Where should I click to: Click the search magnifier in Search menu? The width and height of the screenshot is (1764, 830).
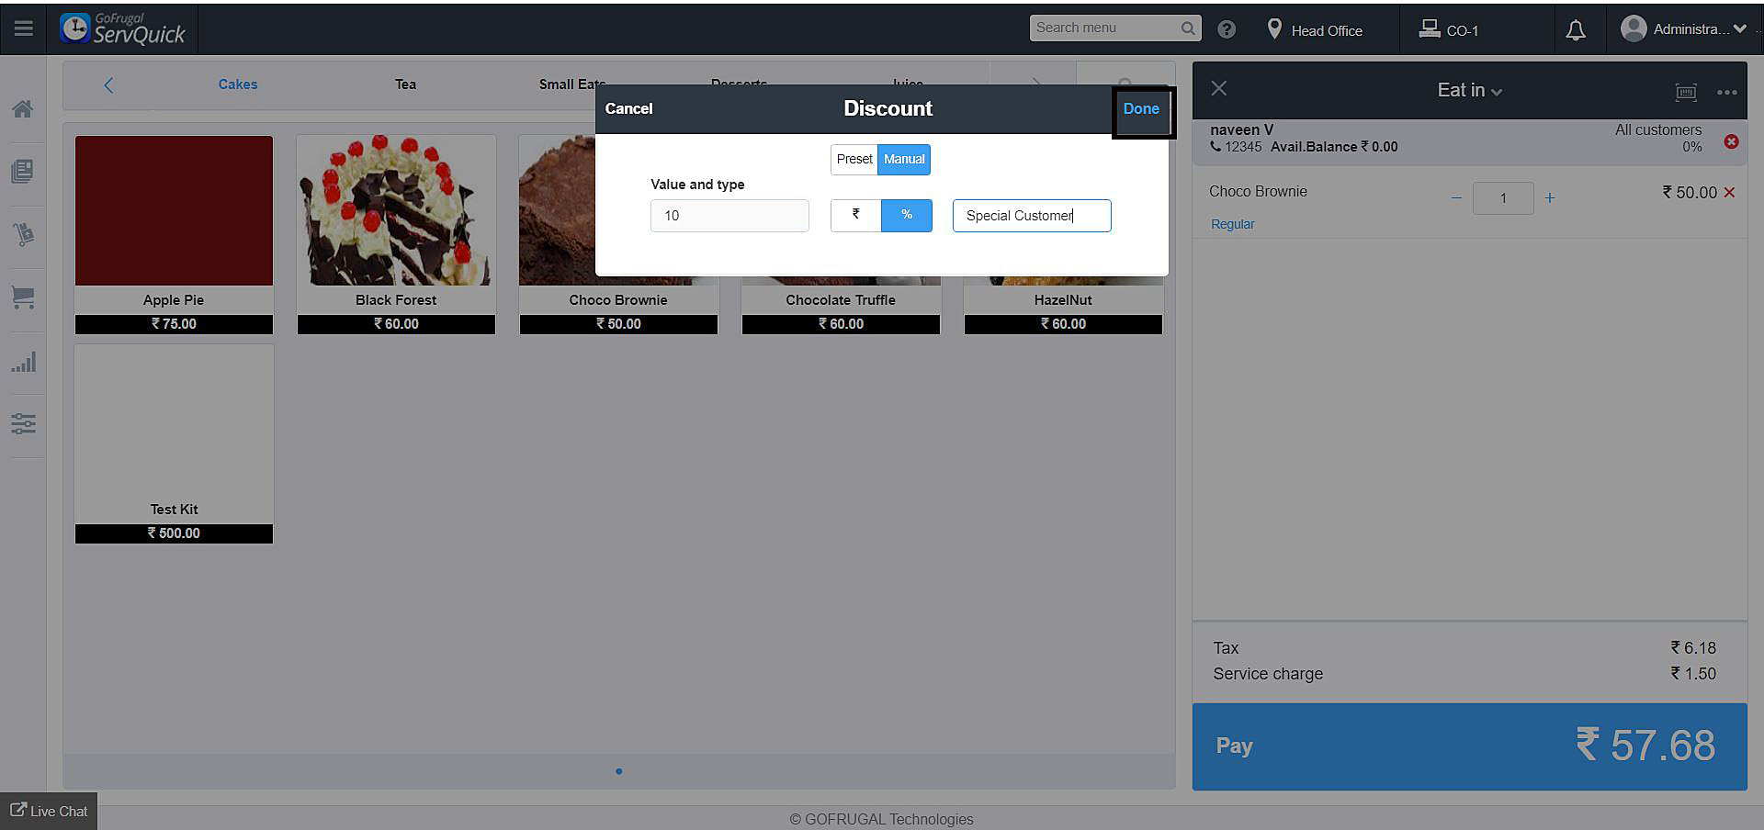[1188, 28]
